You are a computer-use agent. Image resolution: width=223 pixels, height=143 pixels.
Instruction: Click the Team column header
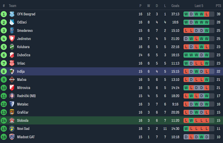(x=13, y=6)
